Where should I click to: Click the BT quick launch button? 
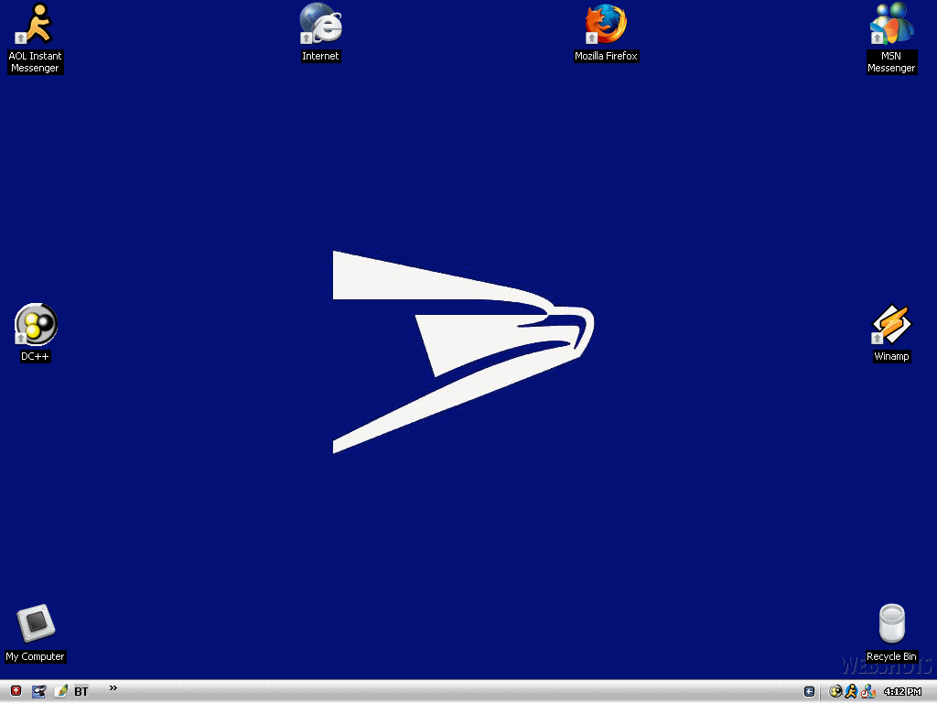[81, 691]
